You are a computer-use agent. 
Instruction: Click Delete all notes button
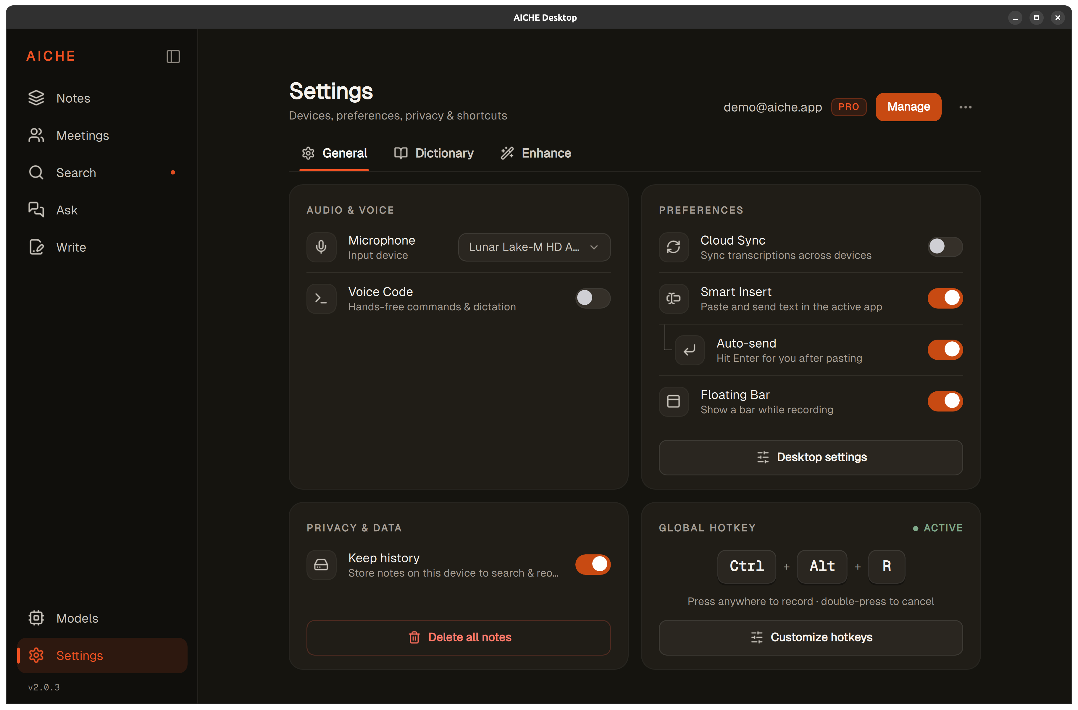(x=458, y=638)
